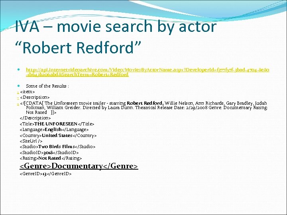
Task: Collapse the opening <Description> node dash
Action: tap(18, 98)
